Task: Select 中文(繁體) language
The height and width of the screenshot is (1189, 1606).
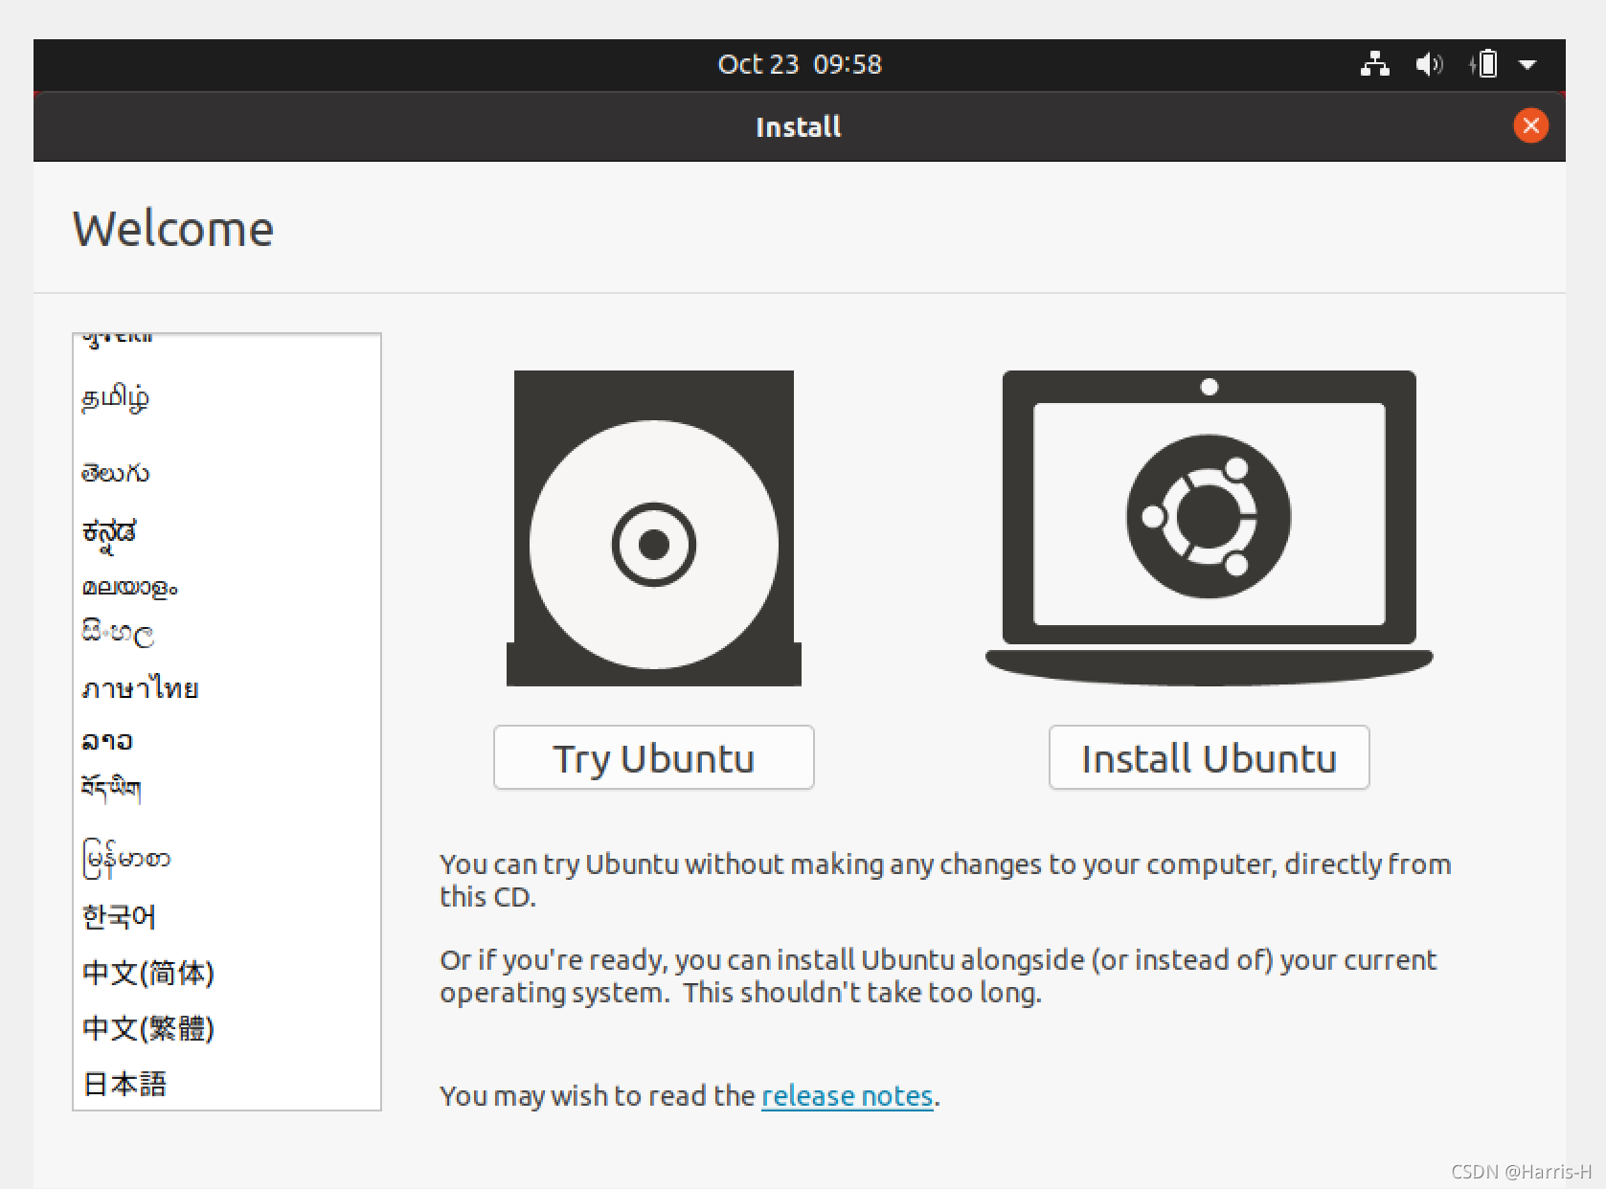Action: click(x=227, y=1028)
